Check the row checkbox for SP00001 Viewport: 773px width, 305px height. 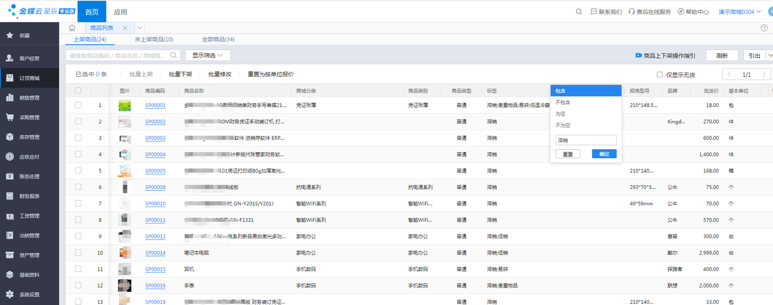pos(78,105)
